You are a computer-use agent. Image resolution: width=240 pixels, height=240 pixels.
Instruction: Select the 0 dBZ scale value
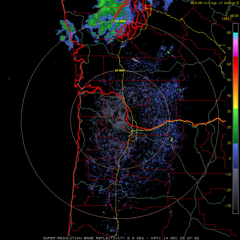(230, 159)
